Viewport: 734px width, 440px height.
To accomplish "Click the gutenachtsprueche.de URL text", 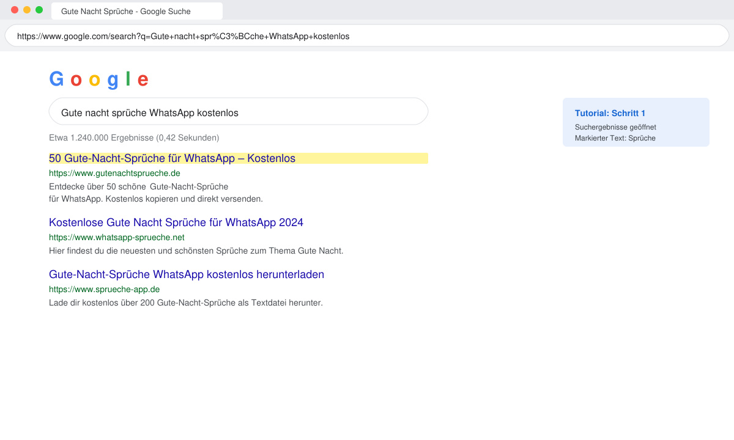I will tap(114, 174).
